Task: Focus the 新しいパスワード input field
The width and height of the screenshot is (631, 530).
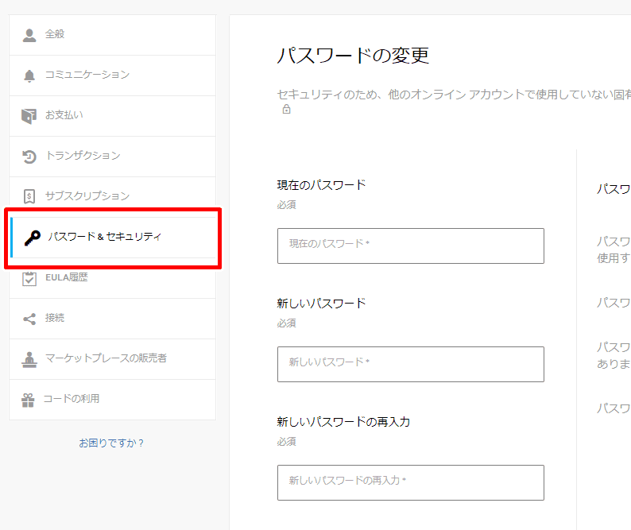Action: pos(411,364)
